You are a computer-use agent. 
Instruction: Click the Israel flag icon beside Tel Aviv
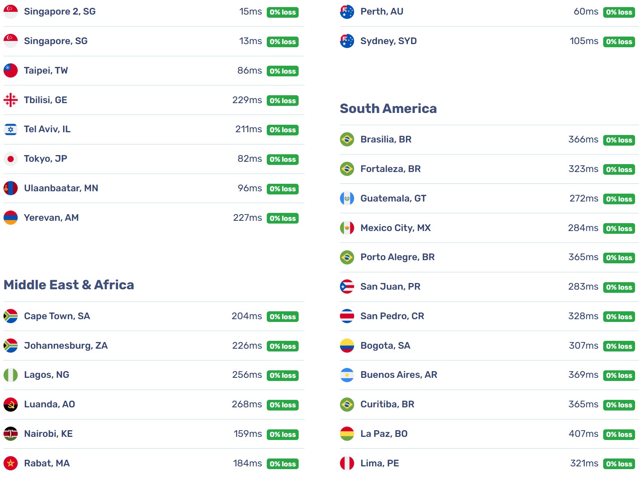coord(11,129)
